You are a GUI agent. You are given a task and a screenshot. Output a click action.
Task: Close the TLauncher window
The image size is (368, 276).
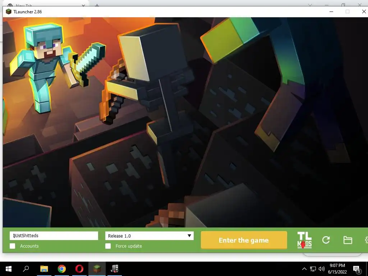[x=364, y=12]
